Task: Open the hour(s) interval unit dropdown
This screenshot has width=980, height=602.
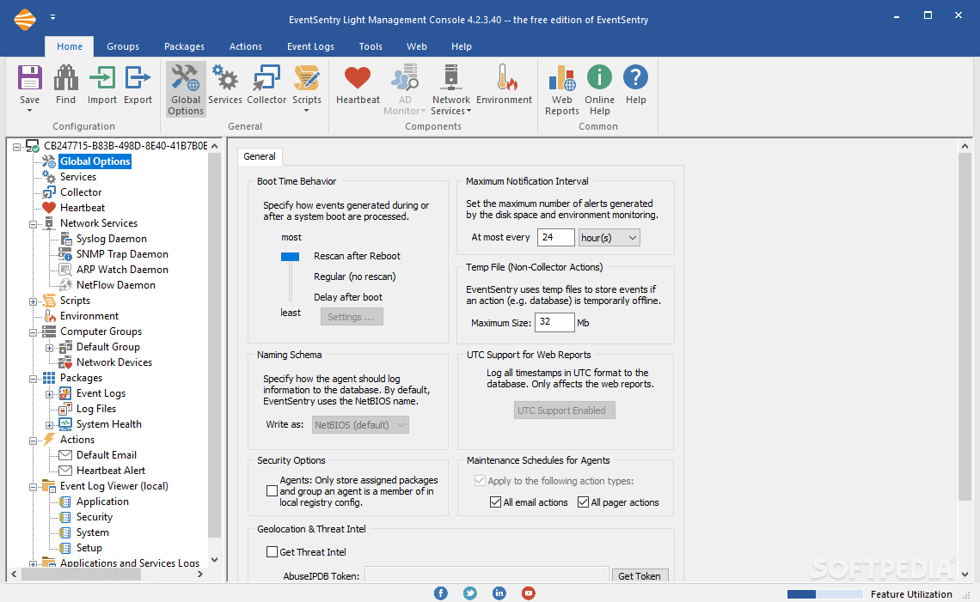Action: [x=609, y=237]
